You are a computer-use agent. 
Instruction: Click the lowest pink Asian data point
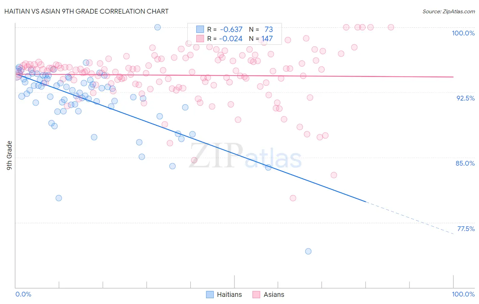coord(293,198)
